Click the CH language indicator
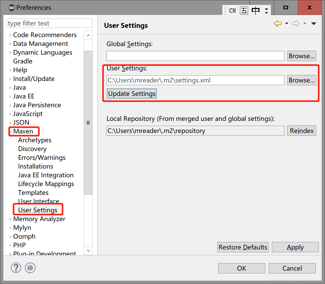Viewport: 325px width, 284px height. pyautogui.click(x=233, y=11)
